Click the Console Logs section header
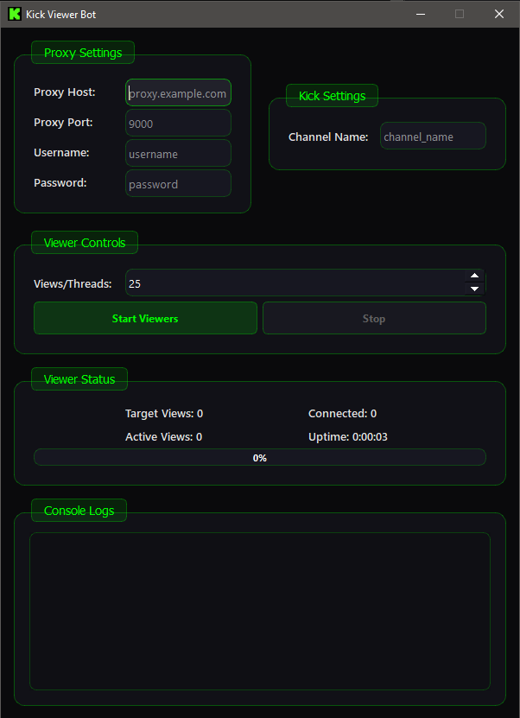The width and height of the screenshot is (520, 718). click(x=78, y=510)
